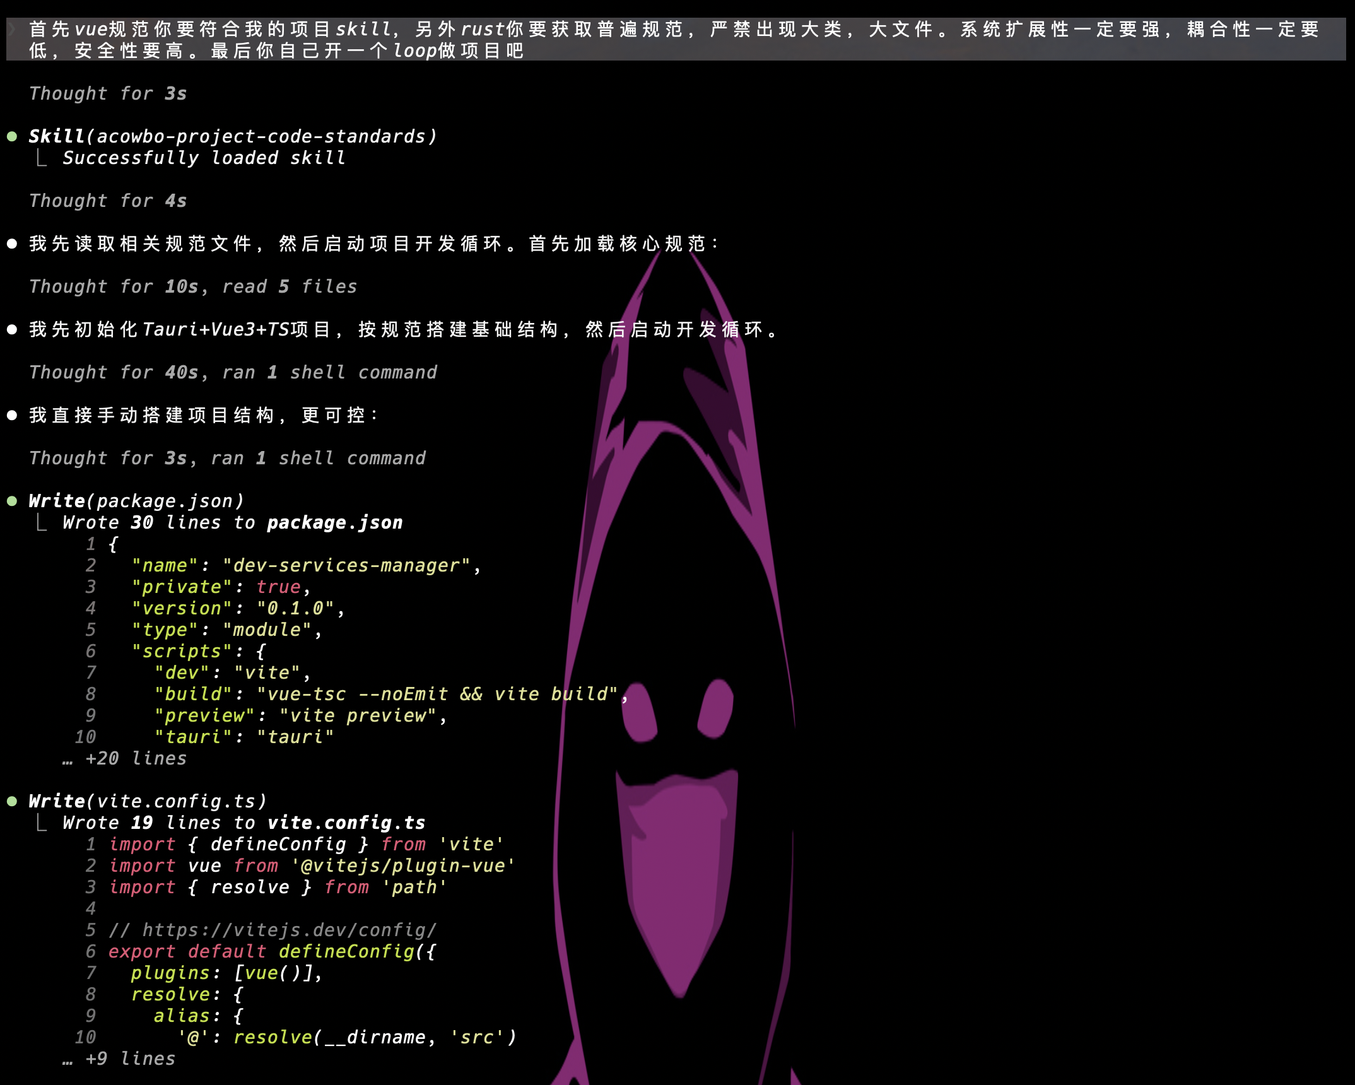Click the import defineConfig from 'vite' line
The image size is (1355, 1085).
(306, 844)
